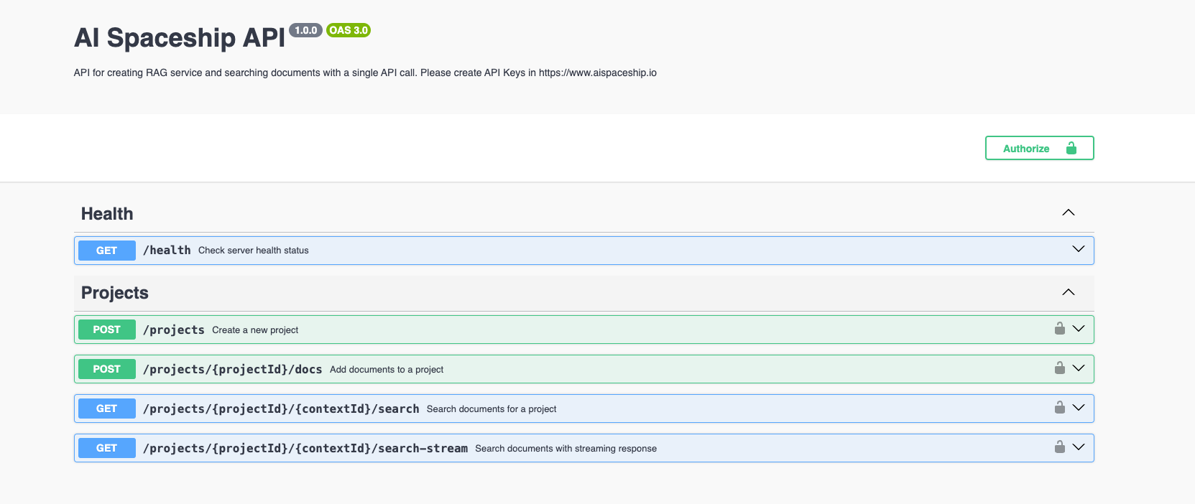Click the 'Search documents for a project' description

(x=492, y=409)
